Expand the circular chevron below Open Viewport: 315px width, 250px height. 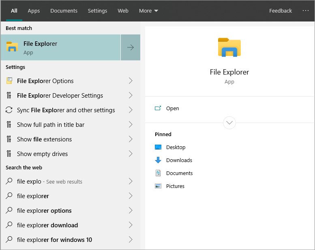click(x=229, y=122)
